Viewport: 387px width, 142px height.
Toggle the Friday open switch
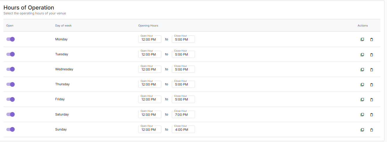[10, 99]
